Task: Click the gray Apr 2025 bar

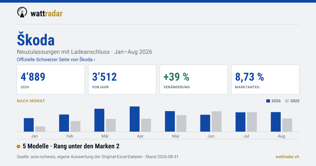Action: click(x=146, y=125)
